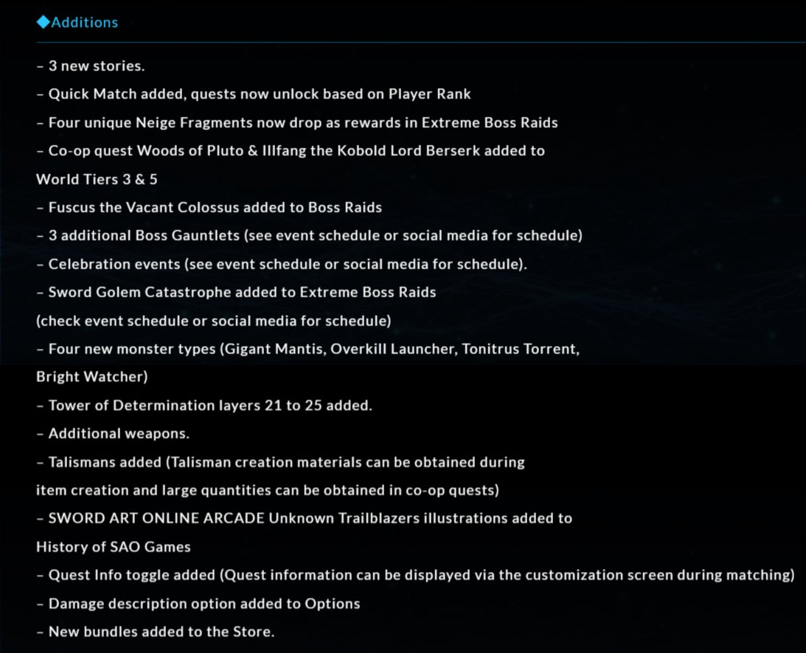This screenshot has width=806, height=653.
Task: Click the 3 additional Boss Gauntlets line
Action: (310, 235)
